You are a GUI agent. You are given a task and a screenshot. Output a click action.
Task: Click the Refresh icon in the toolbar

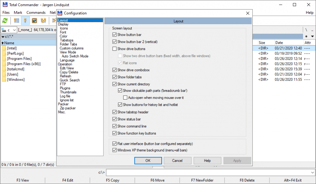click(5, 21)
